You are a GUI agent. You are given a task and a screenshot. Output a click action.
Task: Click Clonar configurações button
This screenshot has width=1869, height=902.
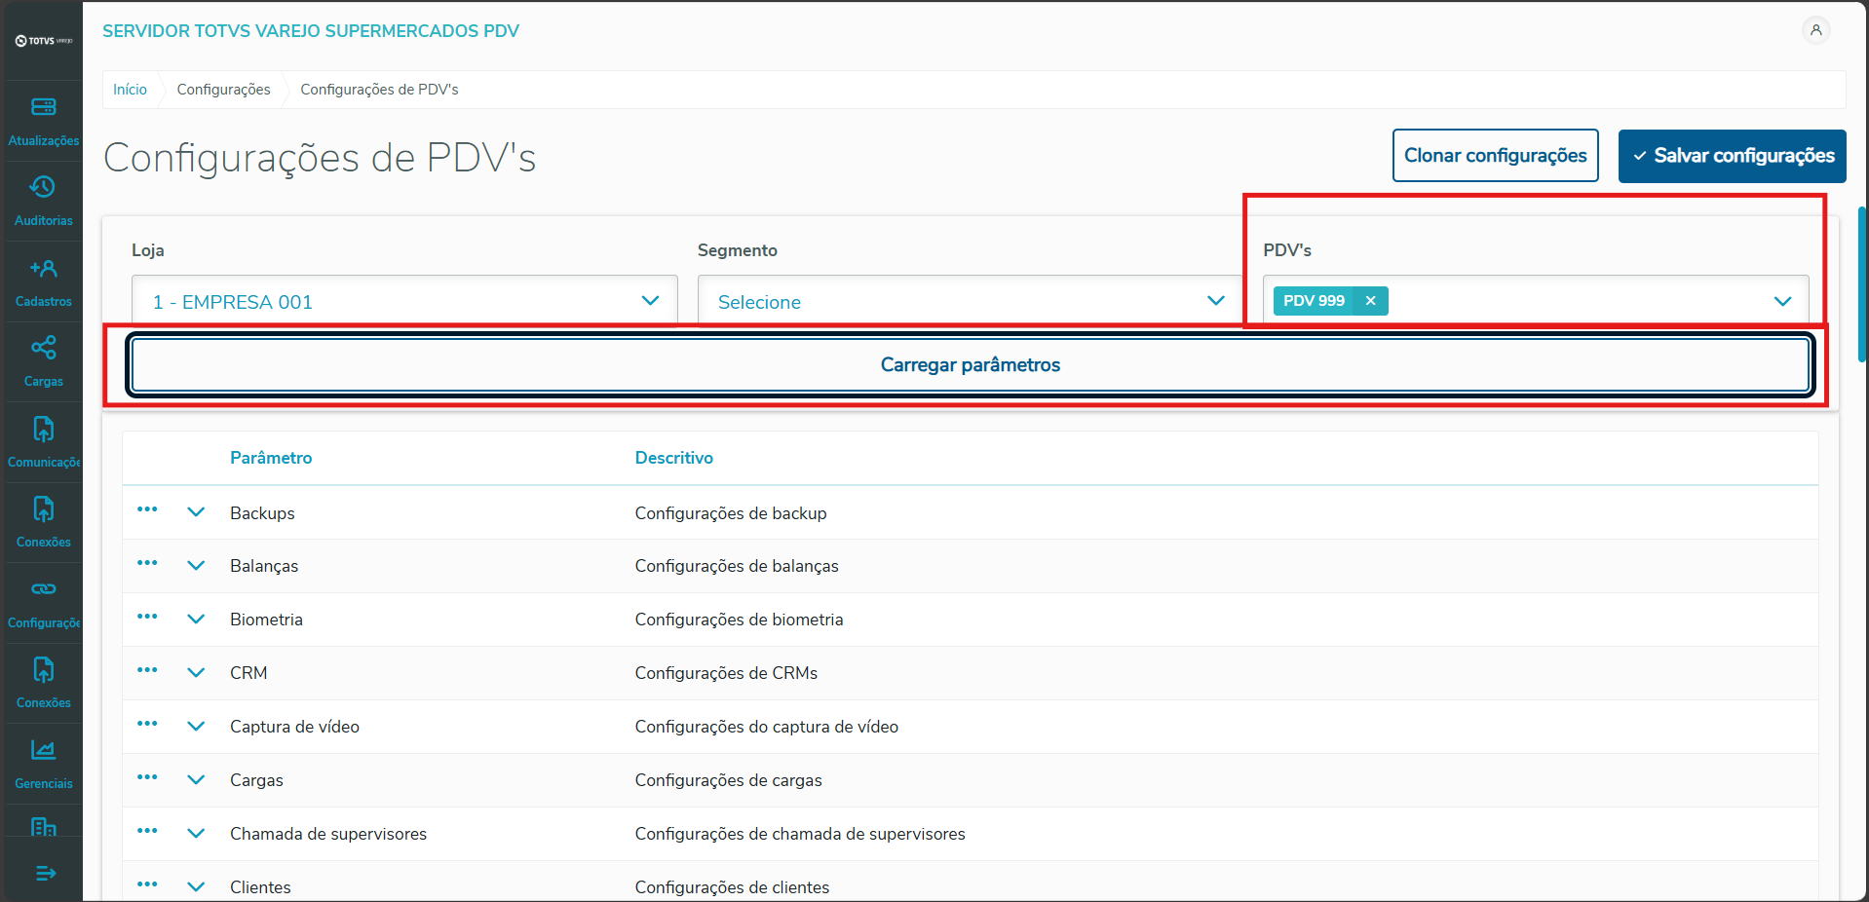point(1495,156)
